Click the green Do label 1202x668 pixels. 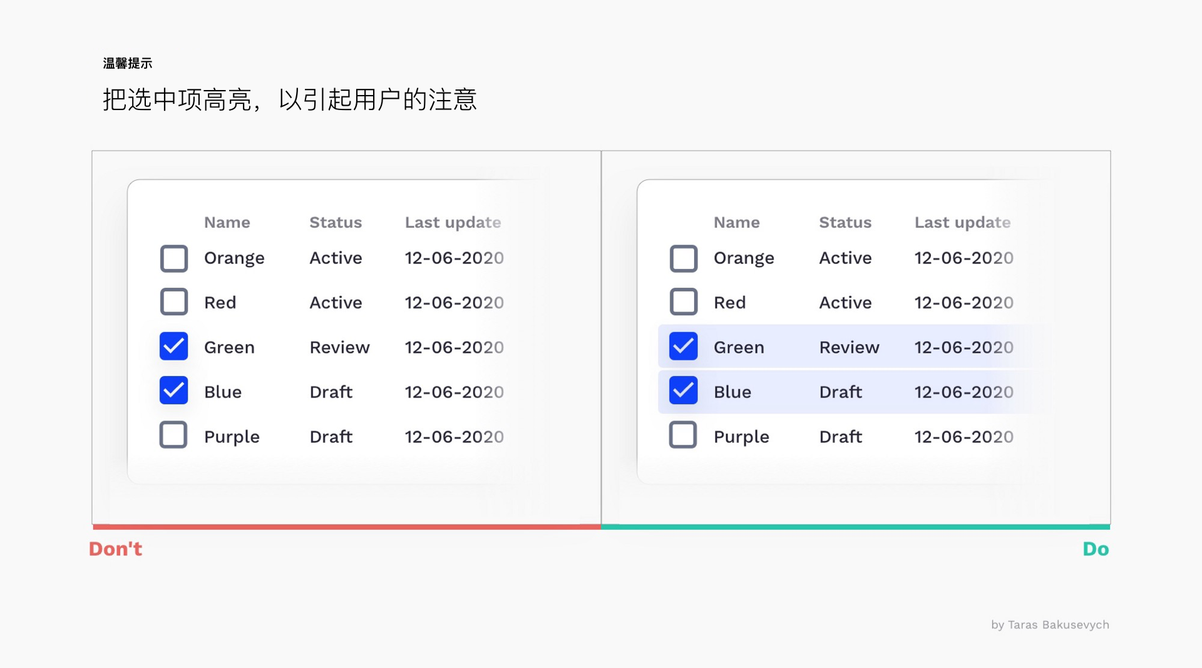(1096, 549)
